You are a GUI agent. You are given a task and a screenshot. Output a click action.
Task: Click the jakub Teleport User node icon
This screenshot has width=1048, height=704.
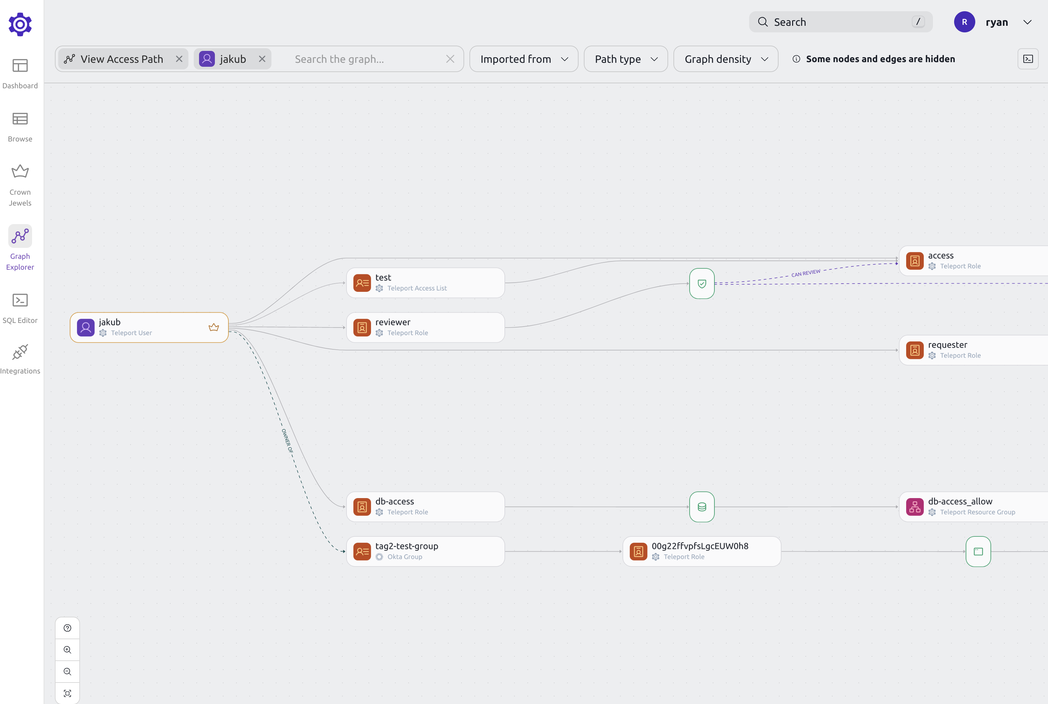click(85, 327)
